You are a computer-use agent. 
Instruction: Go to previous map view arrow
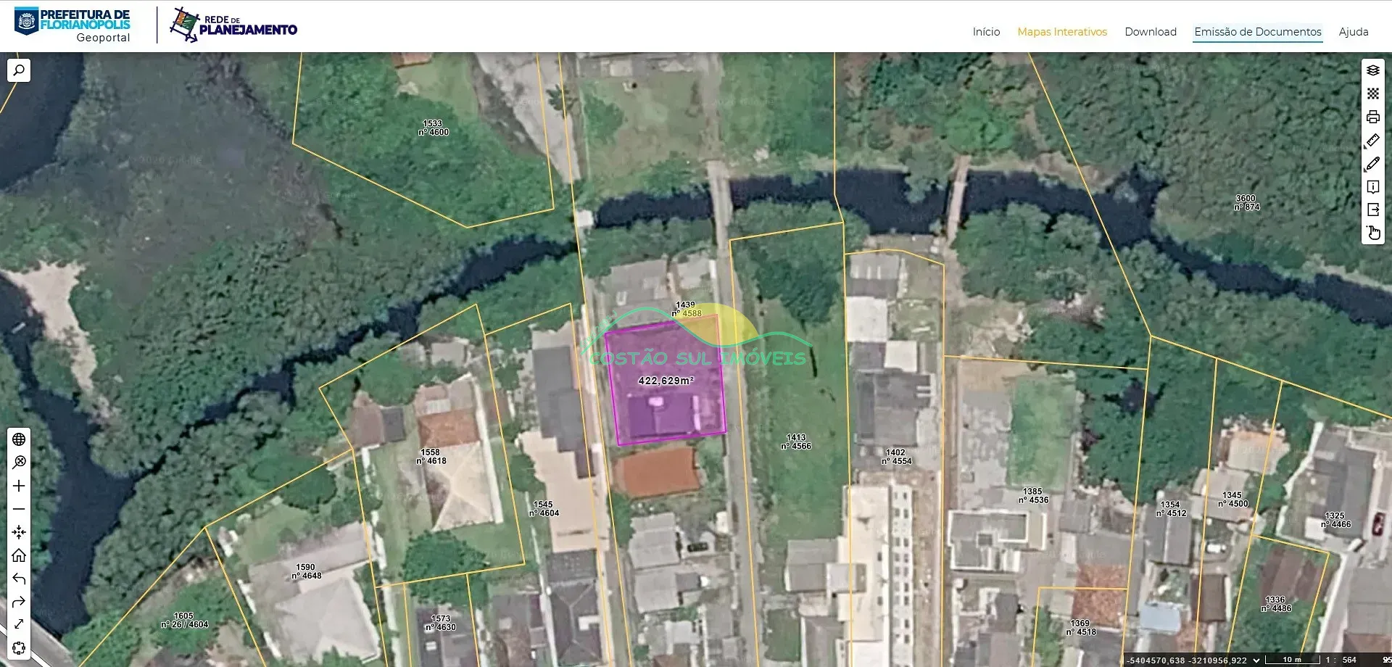(x=19, y=579)
